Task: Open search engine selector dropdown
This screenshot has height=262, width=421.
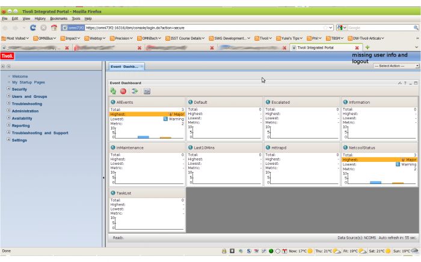Action: pyautogui.click(x=342, y=28)
